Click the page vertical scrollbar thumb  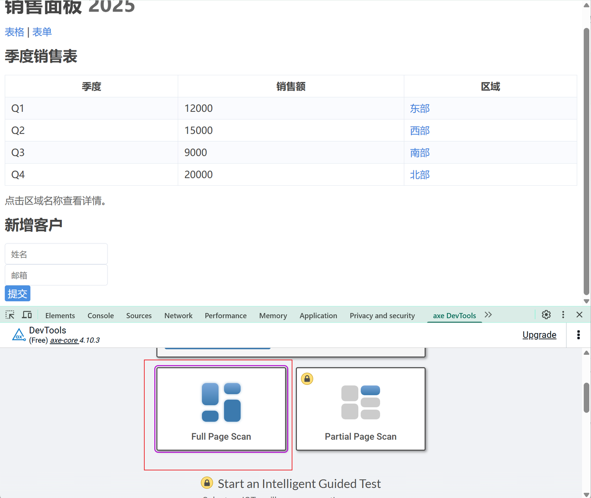click(x=586, y=162)
